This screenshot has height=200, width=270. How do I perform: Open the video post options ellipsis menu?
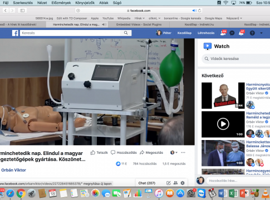click(183, 153)
